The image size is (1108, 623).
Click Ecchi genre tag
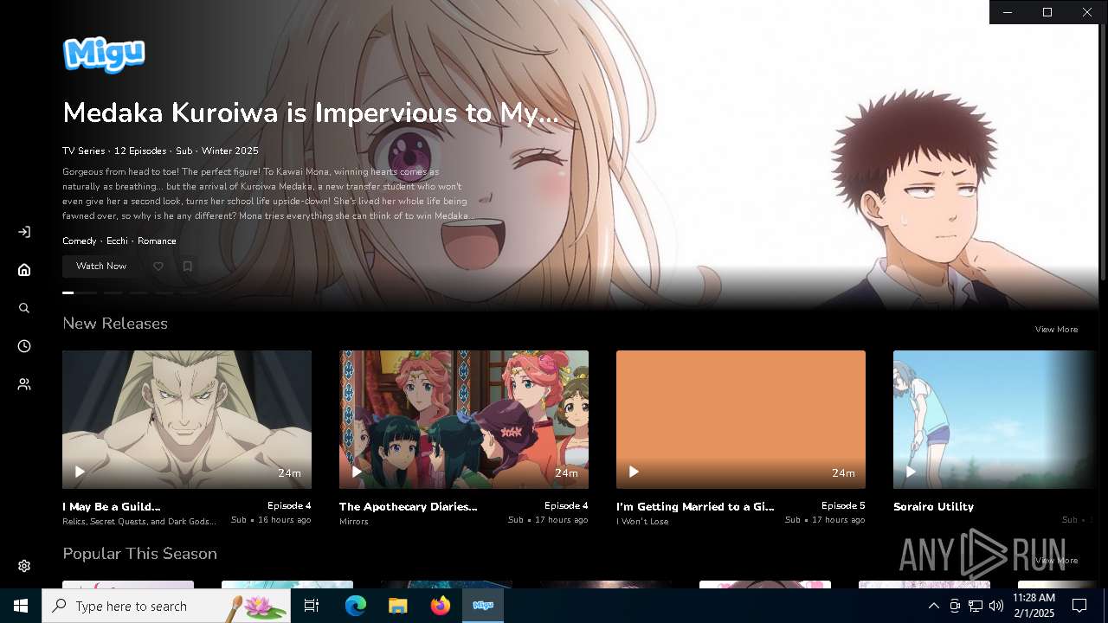click(117, 241)
